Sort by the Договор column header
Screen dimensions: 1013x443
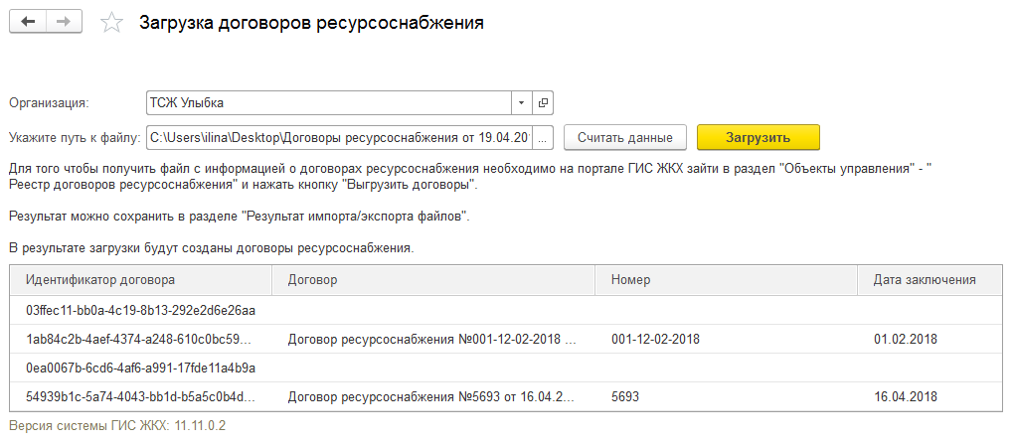tap(432, 280)
